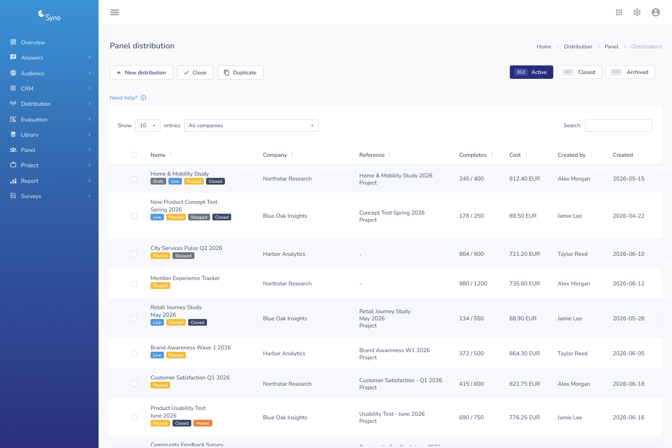
Task: Expand the Panel sidebar submenu chevron
Action: coord(90,150)
